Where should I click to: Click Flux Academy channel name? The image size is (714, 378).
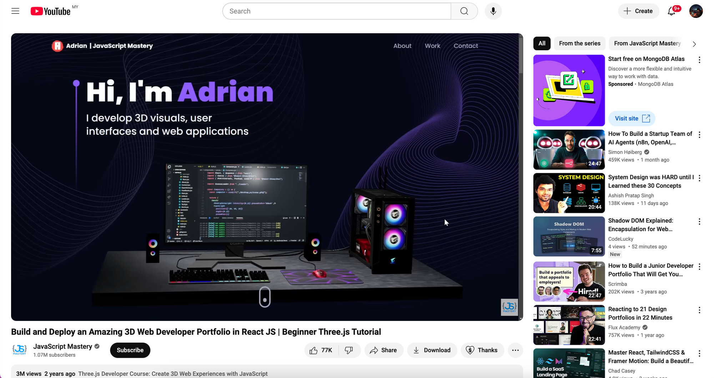624,328
